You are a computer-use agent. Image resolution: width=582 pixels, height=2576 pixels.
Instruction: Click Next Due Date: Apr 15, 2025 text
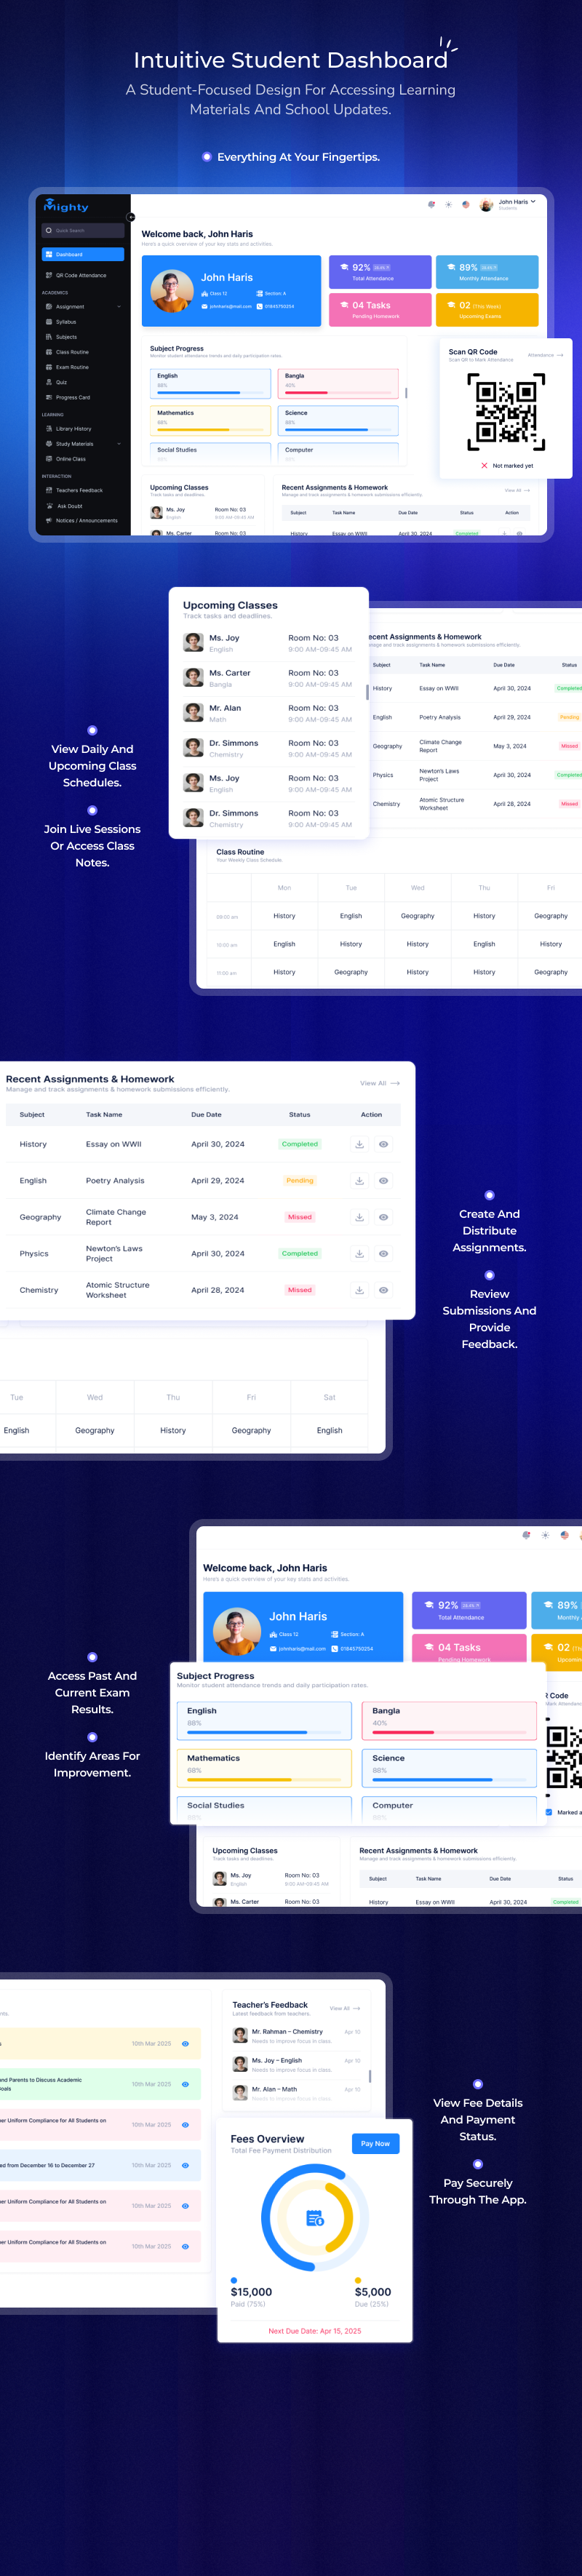[x=315, y=2331]
